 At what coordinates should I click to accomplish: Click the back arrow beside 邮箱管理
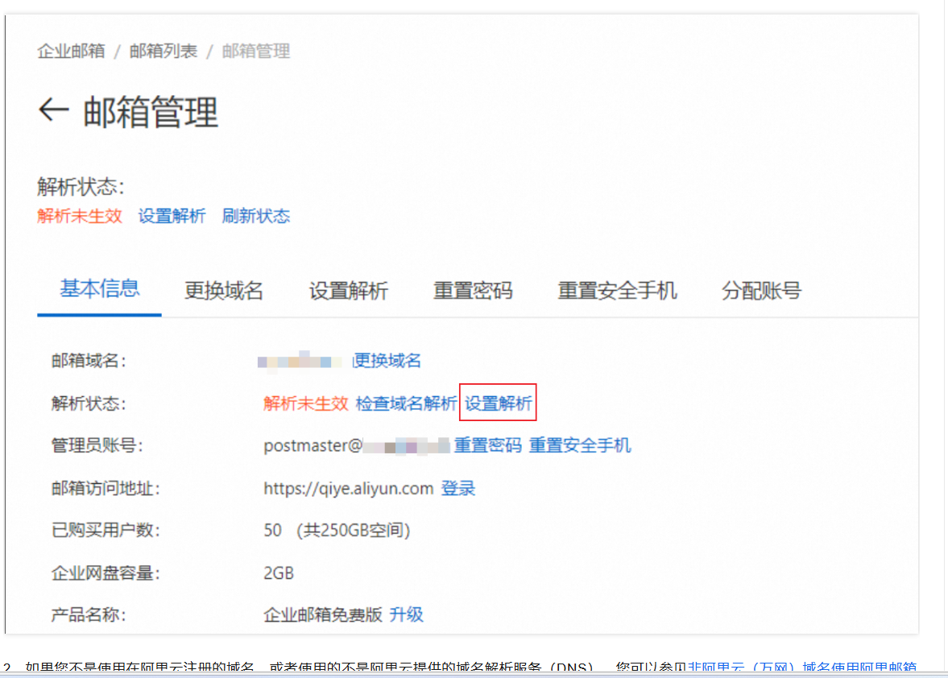click(x=53, y=110)
